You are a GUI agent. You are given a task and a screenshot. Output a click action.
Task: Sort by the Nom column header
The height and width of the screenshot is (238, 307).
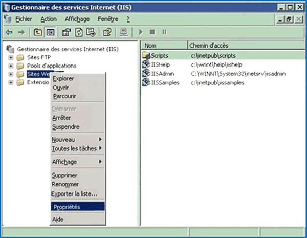(164, 46)
